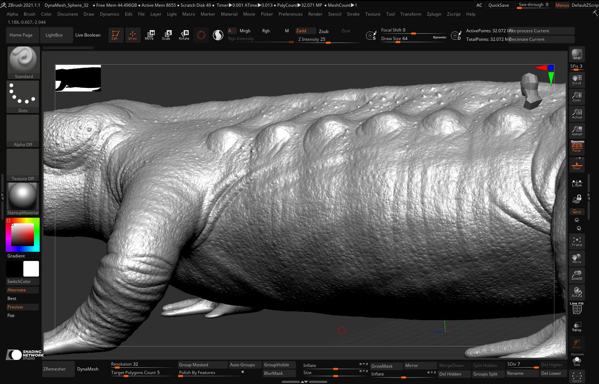The height and width of the screenshot is (384, 599).
Task: Click the DynaMesh button
Action: pyautogui.click(x=88, y=369)
